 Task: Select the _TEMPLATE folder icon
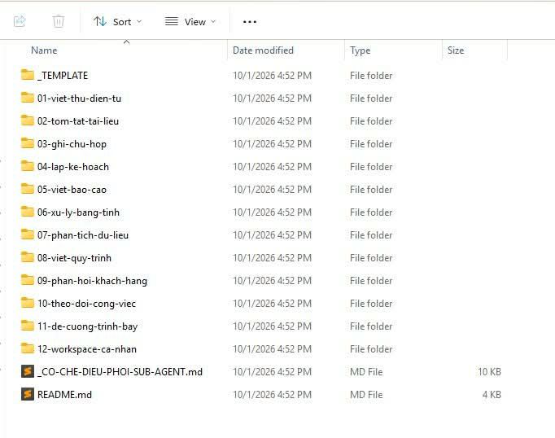click(28, 75)
